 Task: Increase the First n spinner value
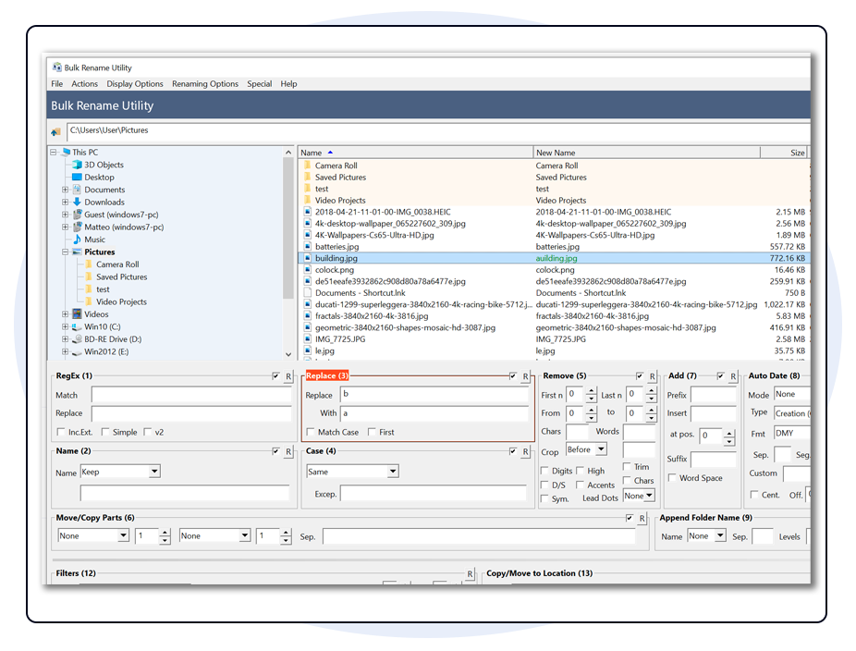(x=592, y=391)
